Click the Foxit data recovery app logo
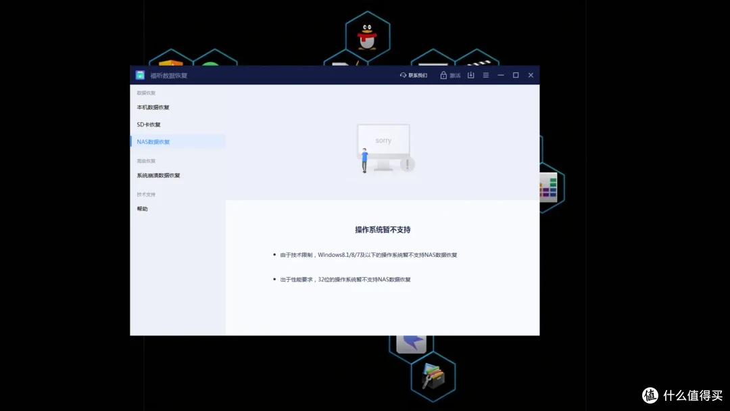Image resolution: width=730 pixels, height=411 pixels. pos(140,75)
